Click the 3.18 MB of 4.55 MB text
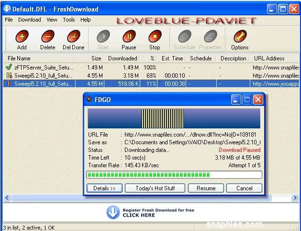 pyautogui.click(x=237, y=158)
